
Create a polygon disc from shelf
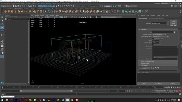point(26,11)
